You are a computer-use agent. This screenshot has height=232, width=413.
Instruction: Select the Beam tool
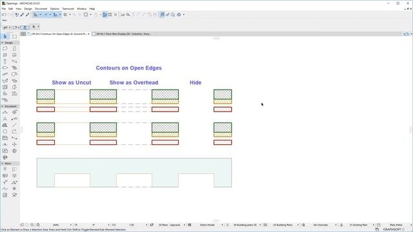tap(14, 61)
